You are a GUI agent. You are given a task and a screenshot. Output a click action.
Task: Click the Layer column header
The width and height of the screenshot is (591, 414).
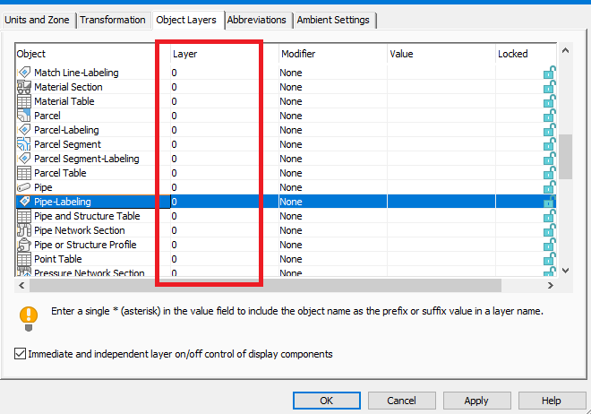pyautogui.click(x=225, y=54)
